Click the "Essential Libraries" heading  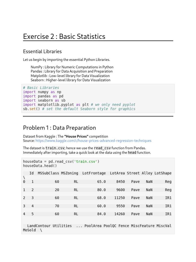42,51
